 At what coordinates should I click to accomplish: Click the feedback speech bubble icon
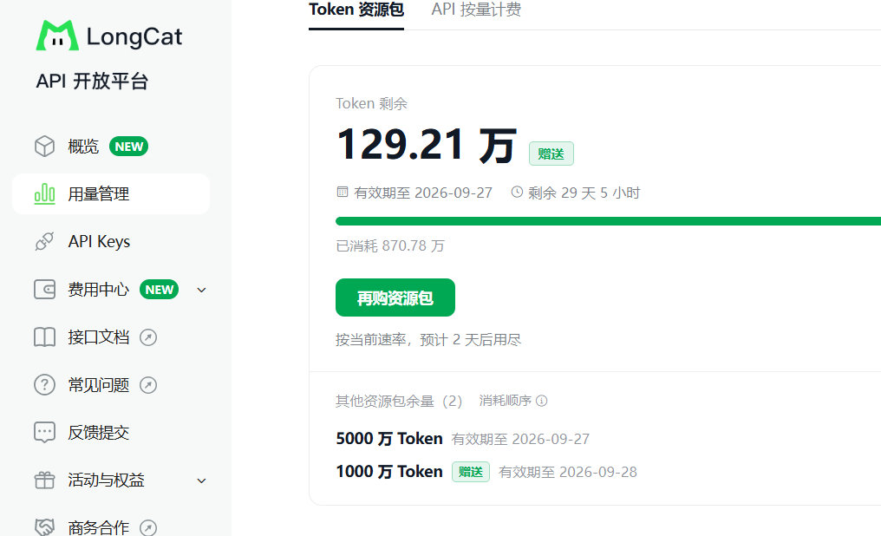click(x=44, y=433)
